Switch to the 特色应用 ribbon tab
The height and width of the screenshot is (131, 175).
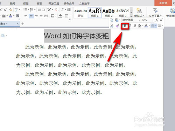tap(69, 4)
